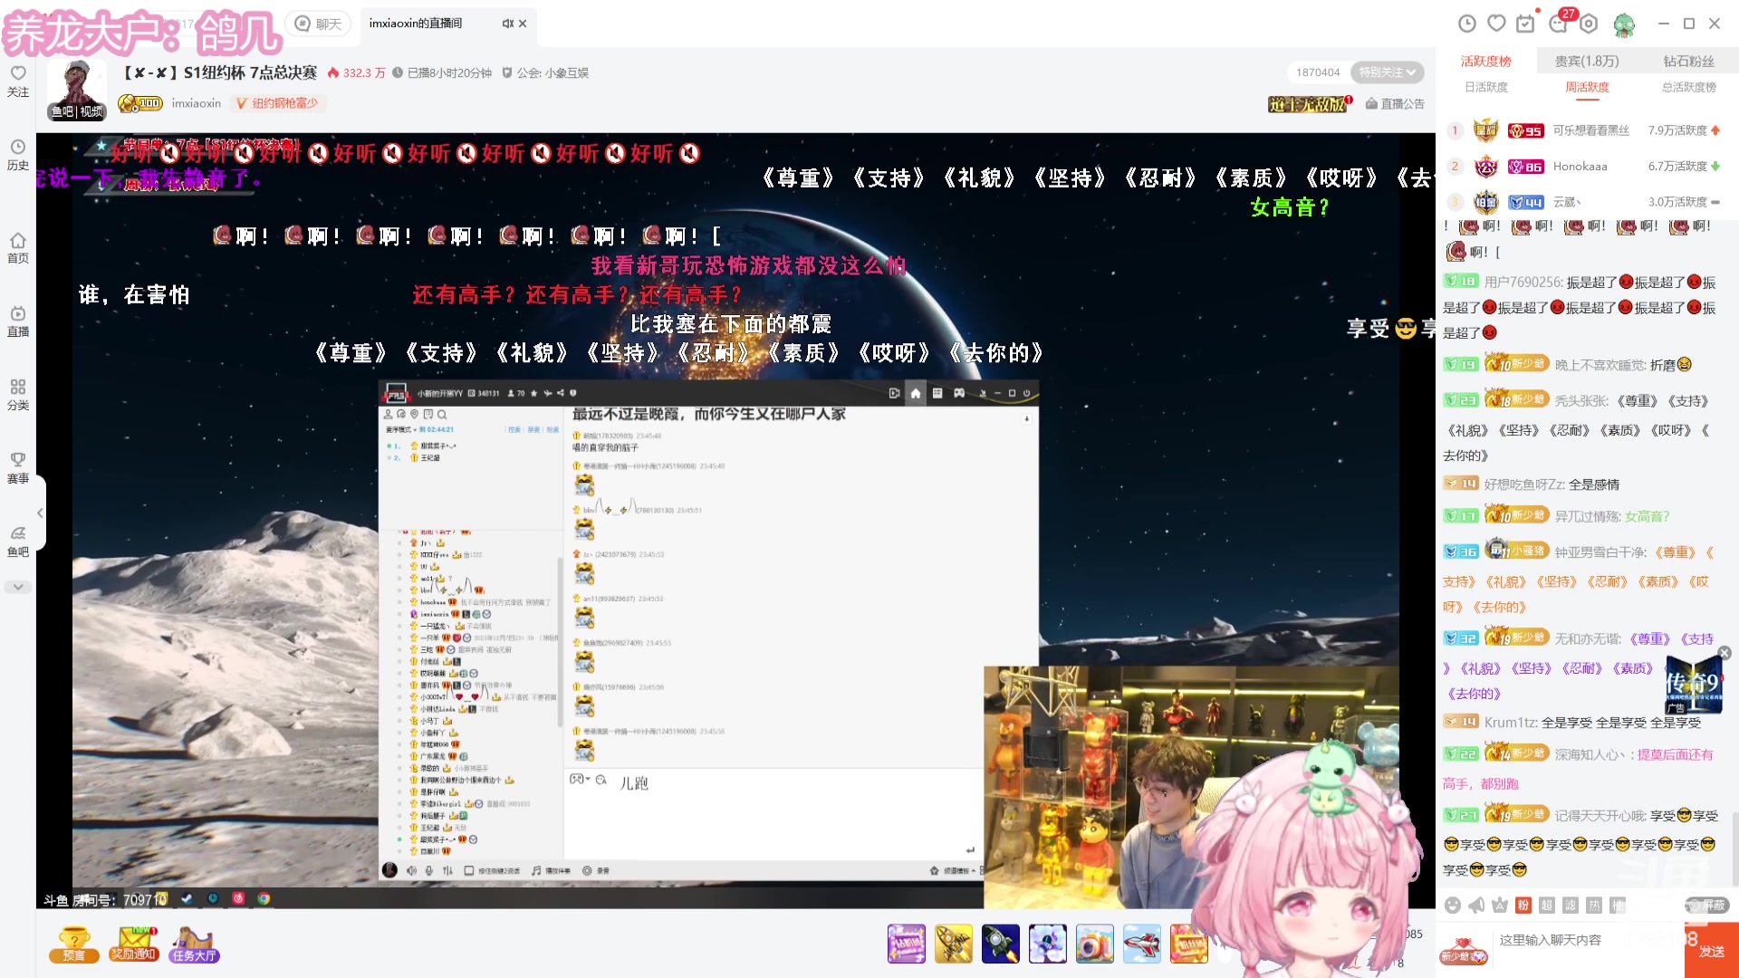Image resolution: width=1739 pixels, height=978 pixels.
Task: Open the 鱼吧 sidebar icon
Action: pos(18,541)
